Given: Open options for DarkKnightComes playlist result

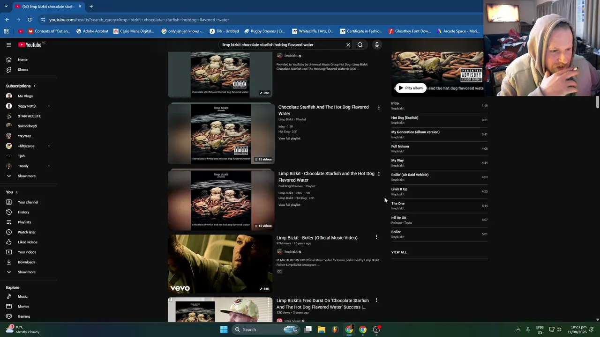Looking at the screenshot, I should click(x=379, y=174).
